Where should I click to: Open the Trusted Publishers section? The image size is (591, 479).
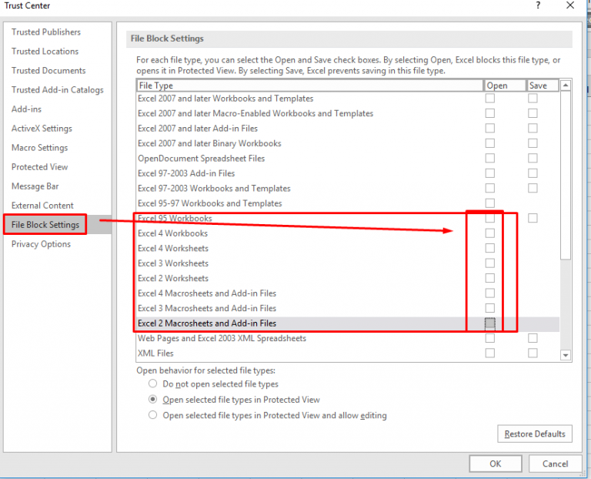coord(46,32)
